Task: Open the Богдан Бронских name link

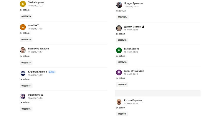Action: [134, 4]
